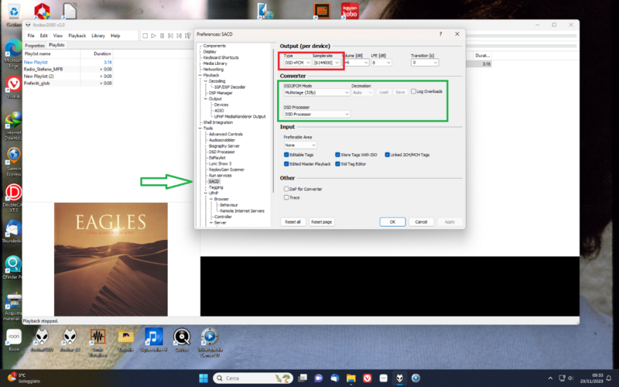
Task: Open Thunderbird desktop shortcut
Action: click(x=13, y=231)
